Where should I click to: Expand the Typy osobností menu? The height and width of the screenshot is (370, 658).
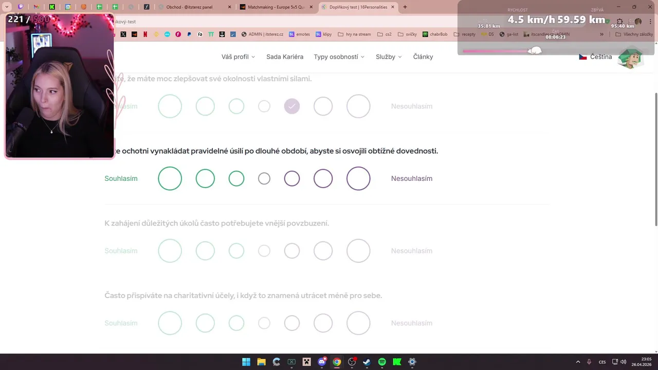339,57
